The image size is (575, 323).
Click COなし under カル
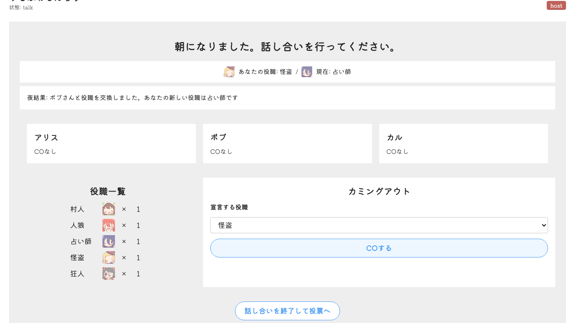398,152
